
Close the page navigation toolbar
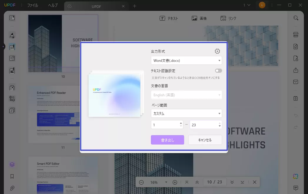click(x=254, y=182)
